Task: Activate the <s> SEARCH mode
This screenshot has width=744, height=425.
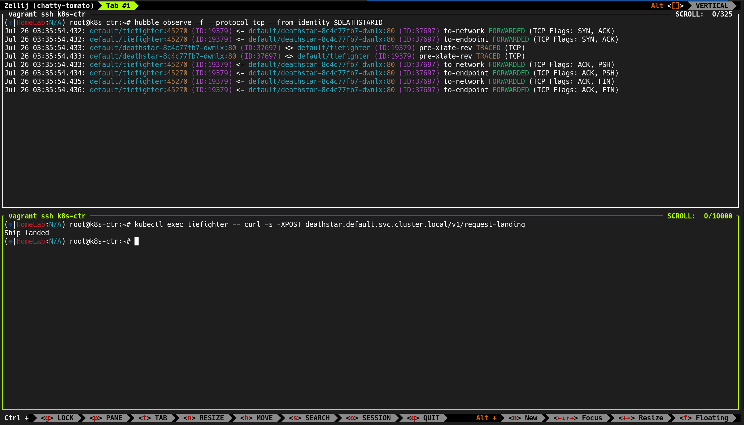Action: 309,418
